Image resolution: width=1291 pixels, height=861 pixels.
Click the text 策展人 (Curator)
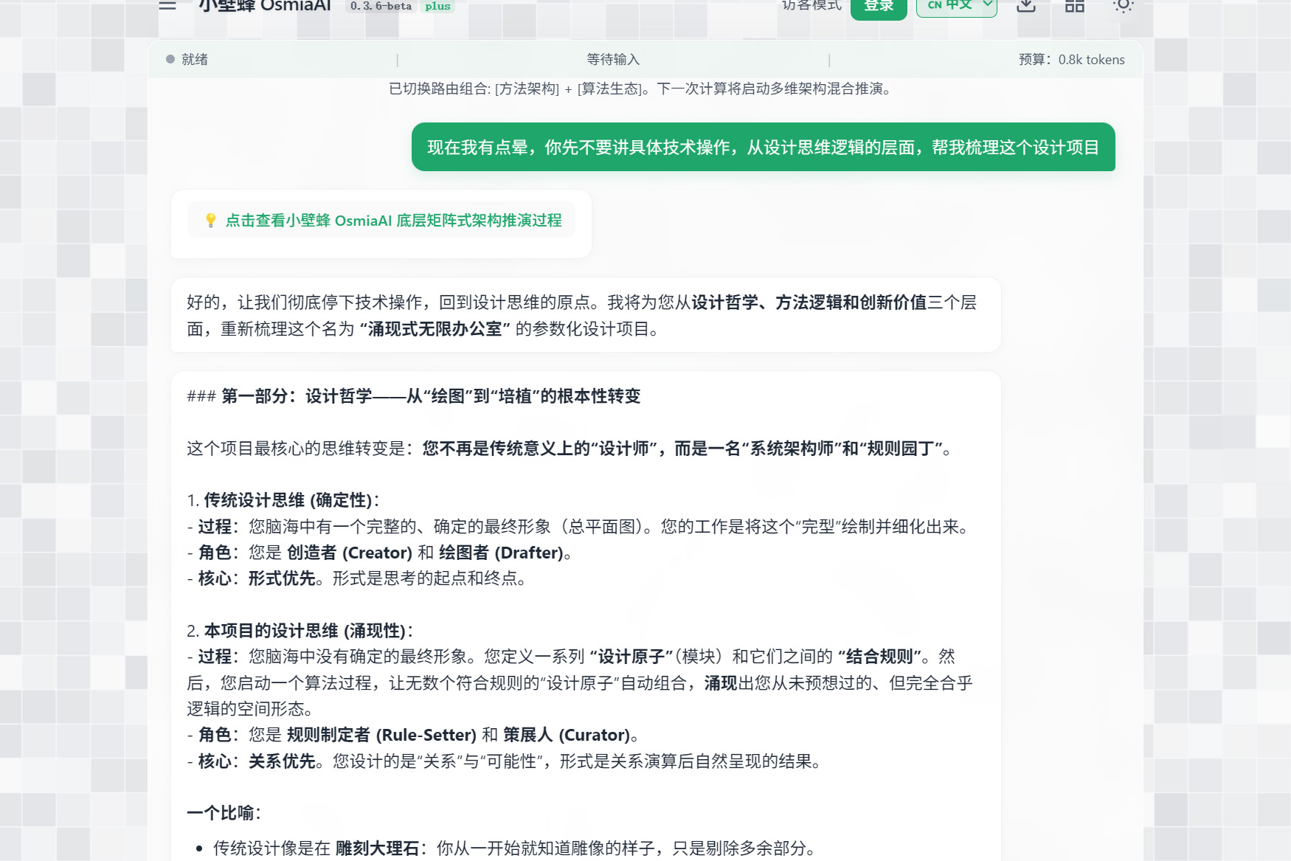point(567,735)
